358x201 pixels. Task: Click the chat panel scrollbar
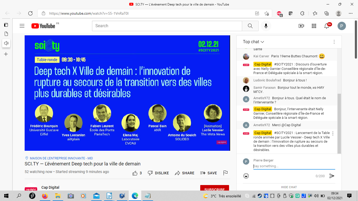(339, 123)
